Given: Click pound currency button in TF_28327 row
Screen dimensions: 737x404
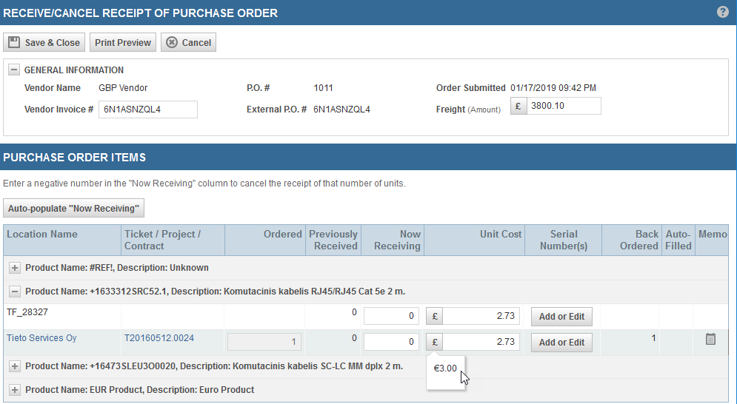Looking at the screenshot, I should point(435,317).
